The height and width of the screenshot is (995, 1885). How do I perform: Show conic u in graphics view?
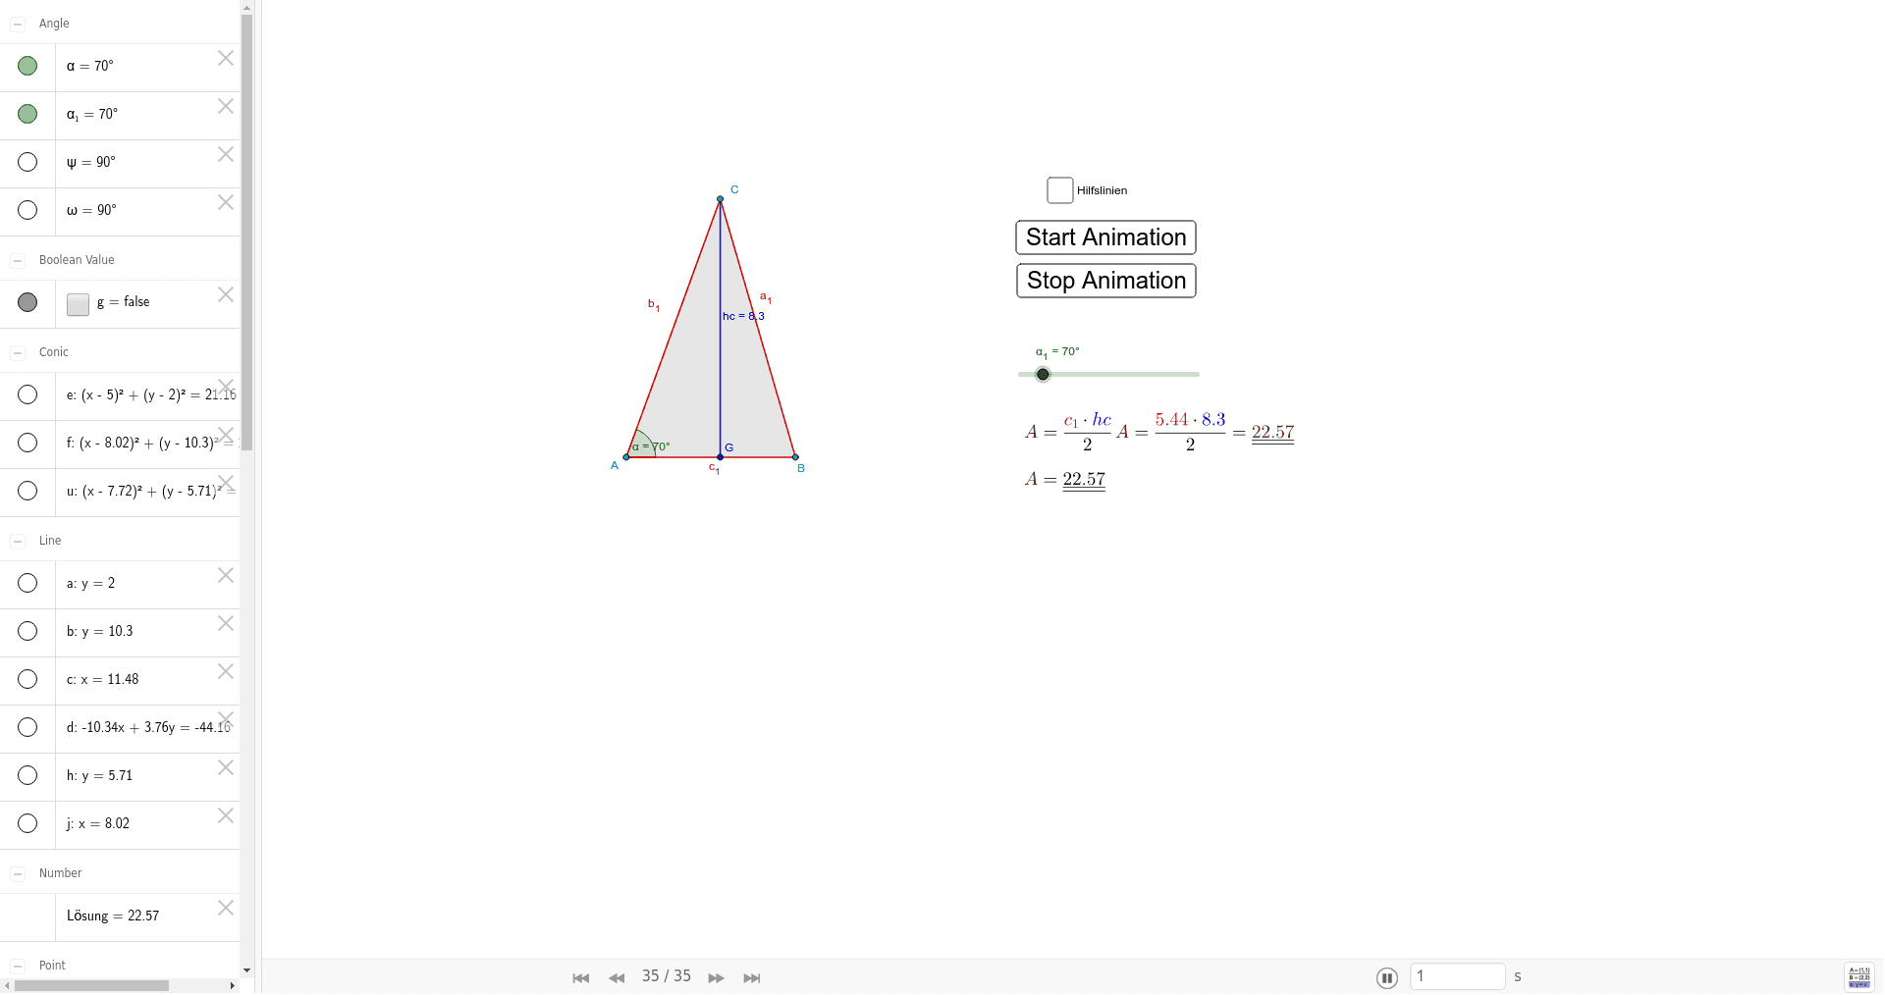click(x=27, y=491)
